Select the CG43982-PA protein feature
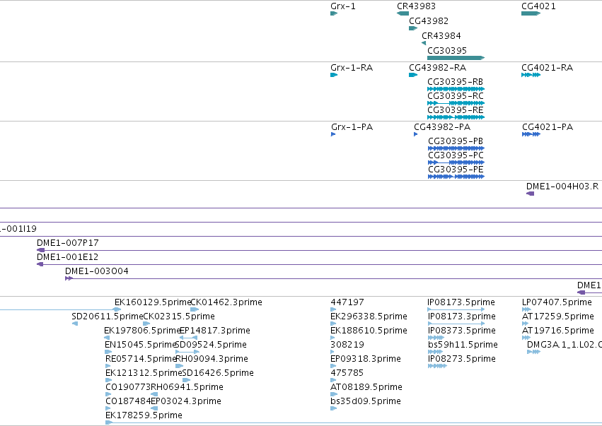Screen dimensions: 602x426 coord(416,134)
